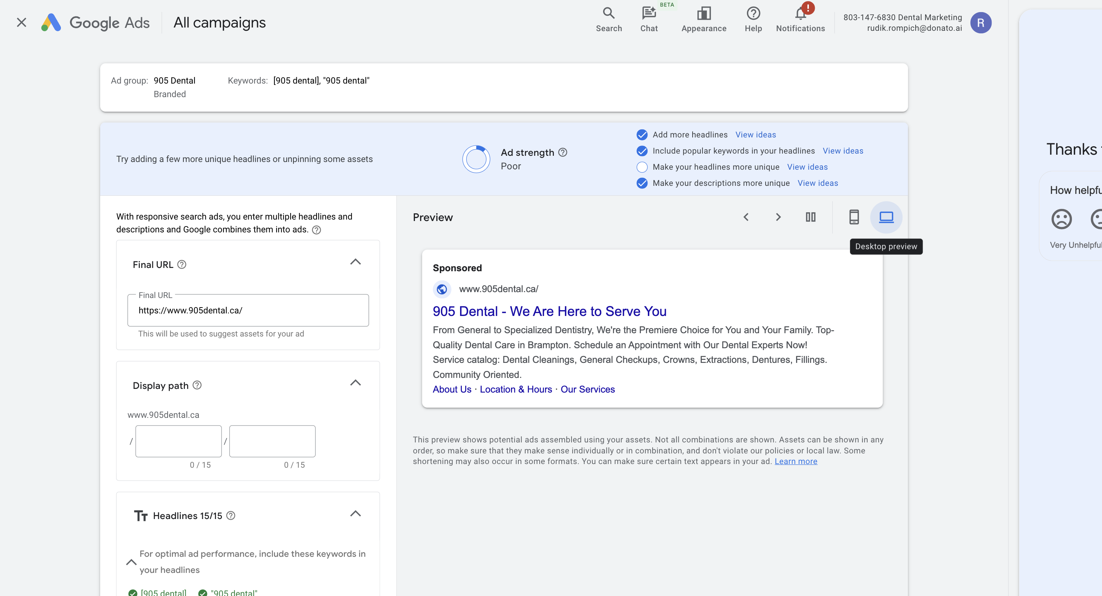Collapse the keyword suggestions for headlines
The image size is (1102, 596).
[x=131, y=562]
